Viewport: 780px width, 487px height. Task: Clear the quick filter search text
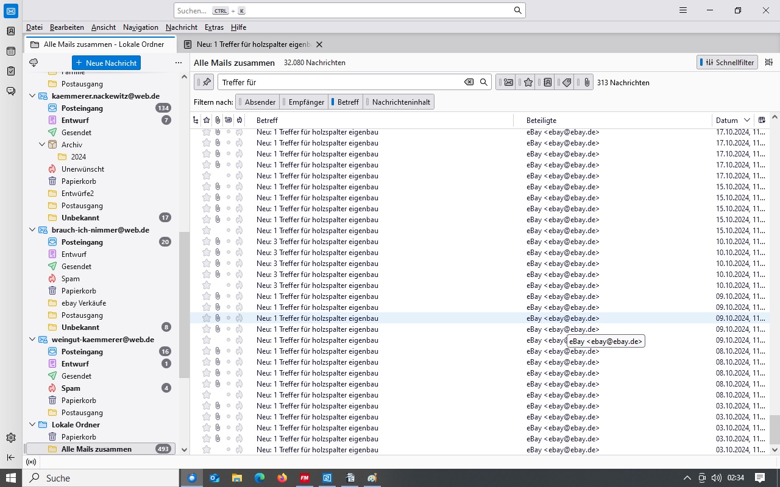469,82
